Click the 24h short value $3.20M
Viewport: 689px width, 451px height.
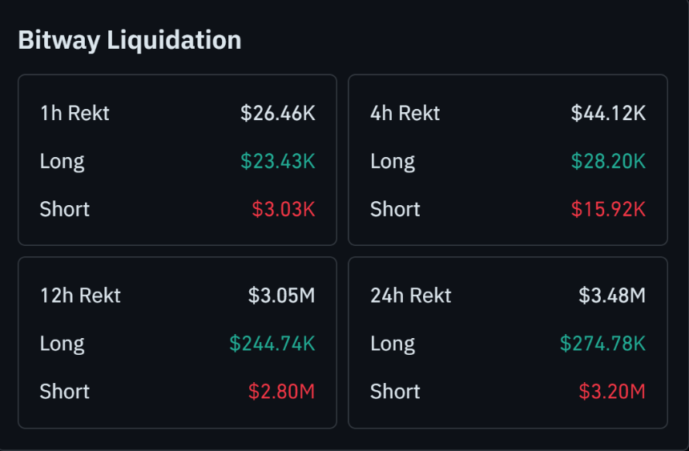point(612,392)
